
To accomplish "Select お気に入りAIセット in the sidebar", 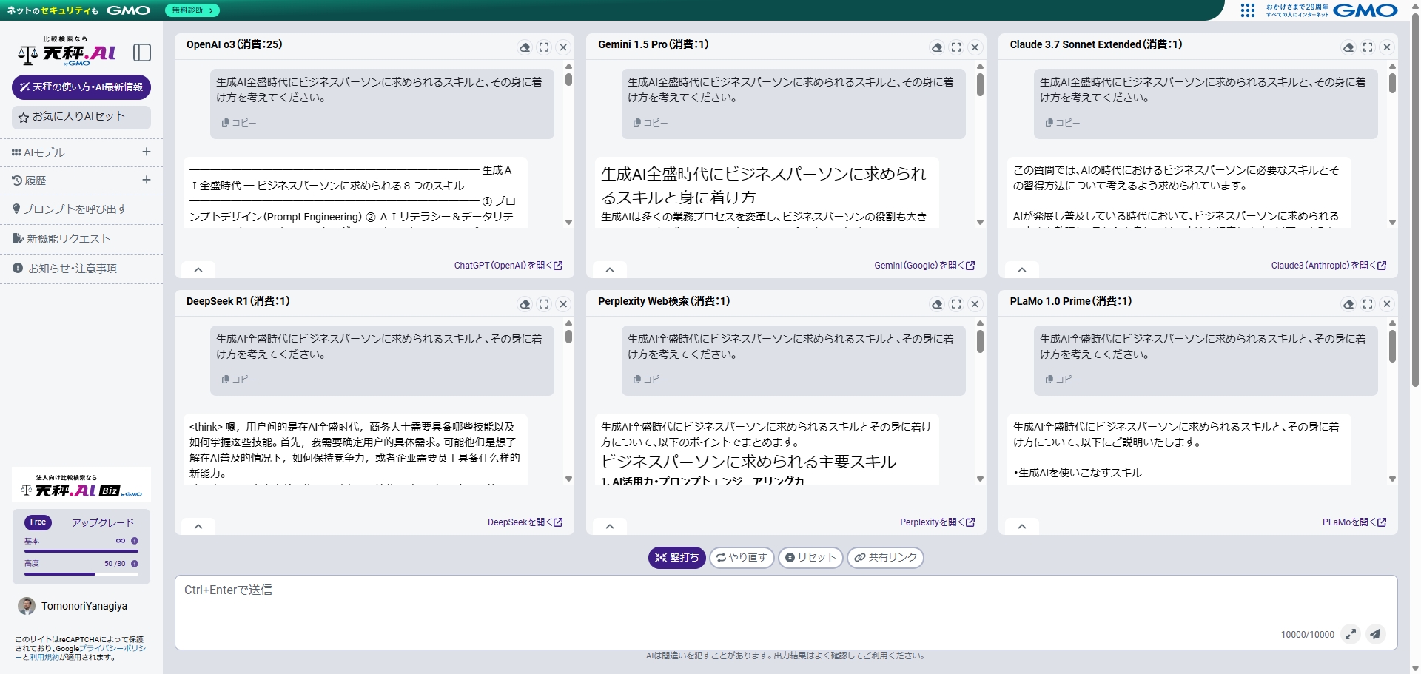I will (81, 117).
